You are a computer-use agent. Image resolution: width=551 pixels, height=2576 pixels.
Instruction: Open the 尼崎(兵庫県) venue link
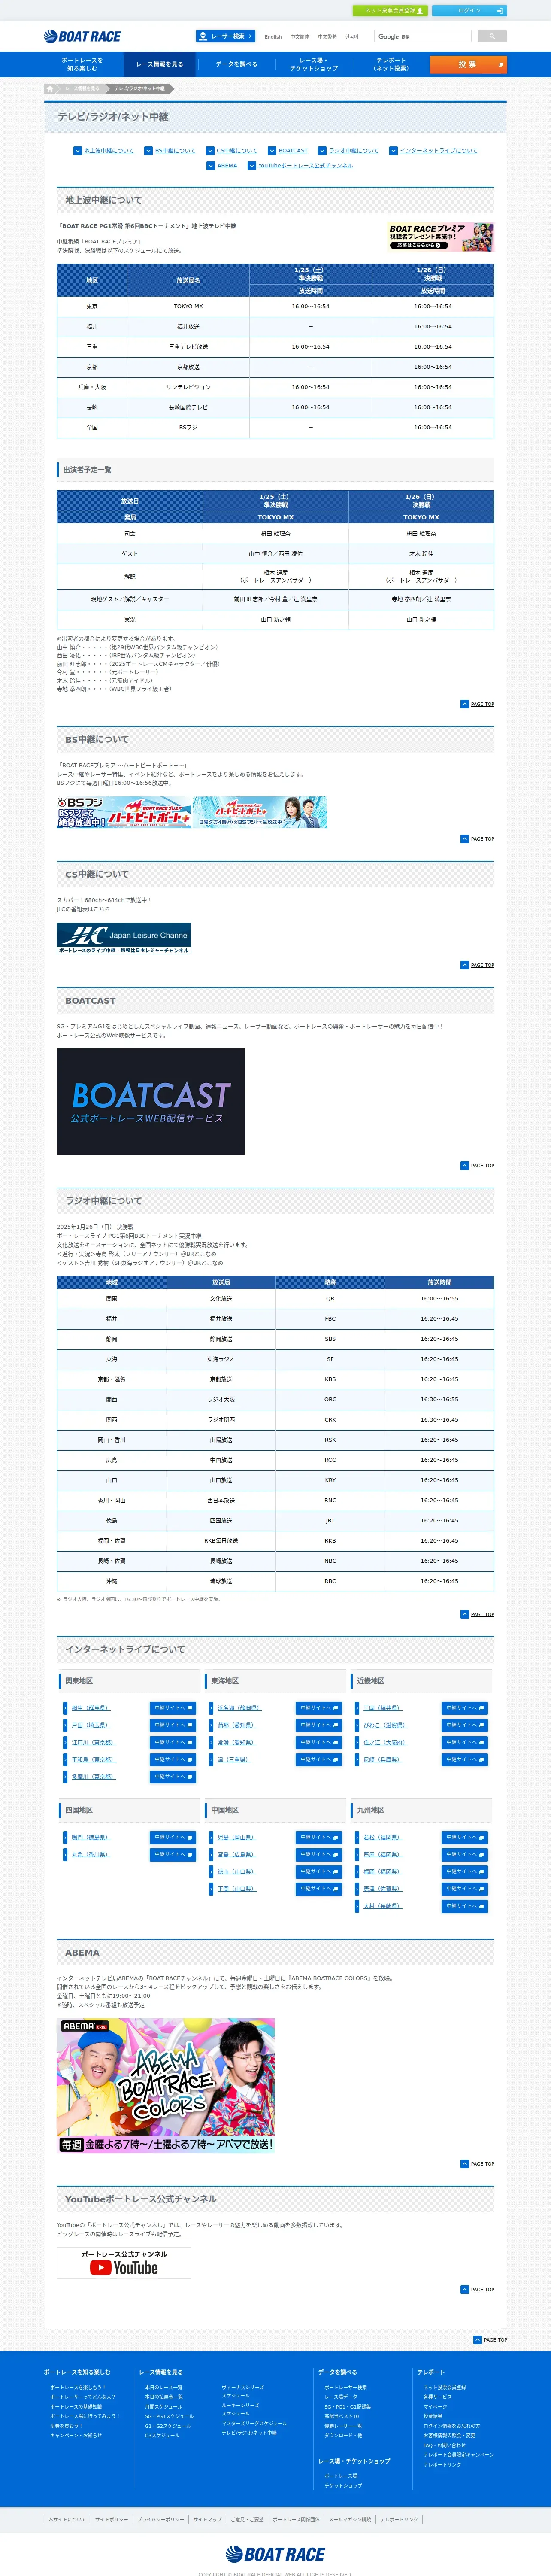click(383, 1759)
